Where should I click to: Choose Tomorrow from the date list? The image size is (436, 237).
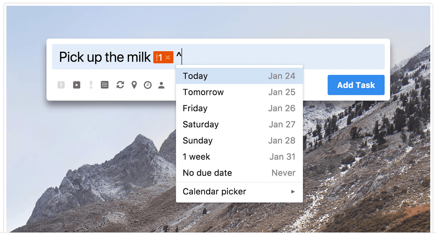tap(239, 92)
